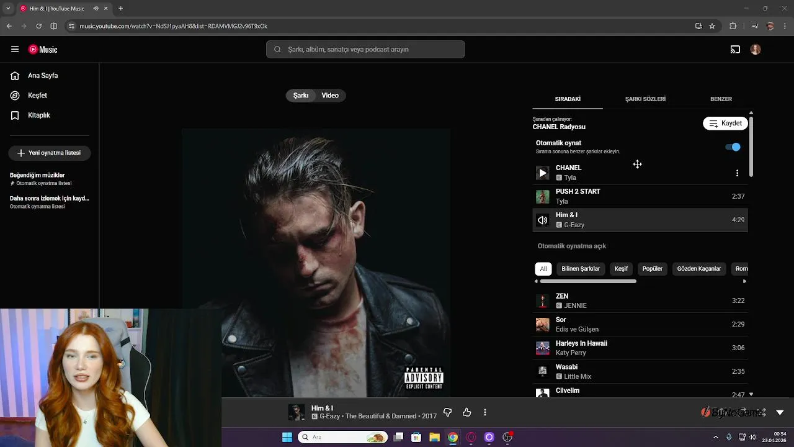Collapse the player page with down arrow
Image resolution: width=794 pixels, height=447 pixels.
pos(780,412)
